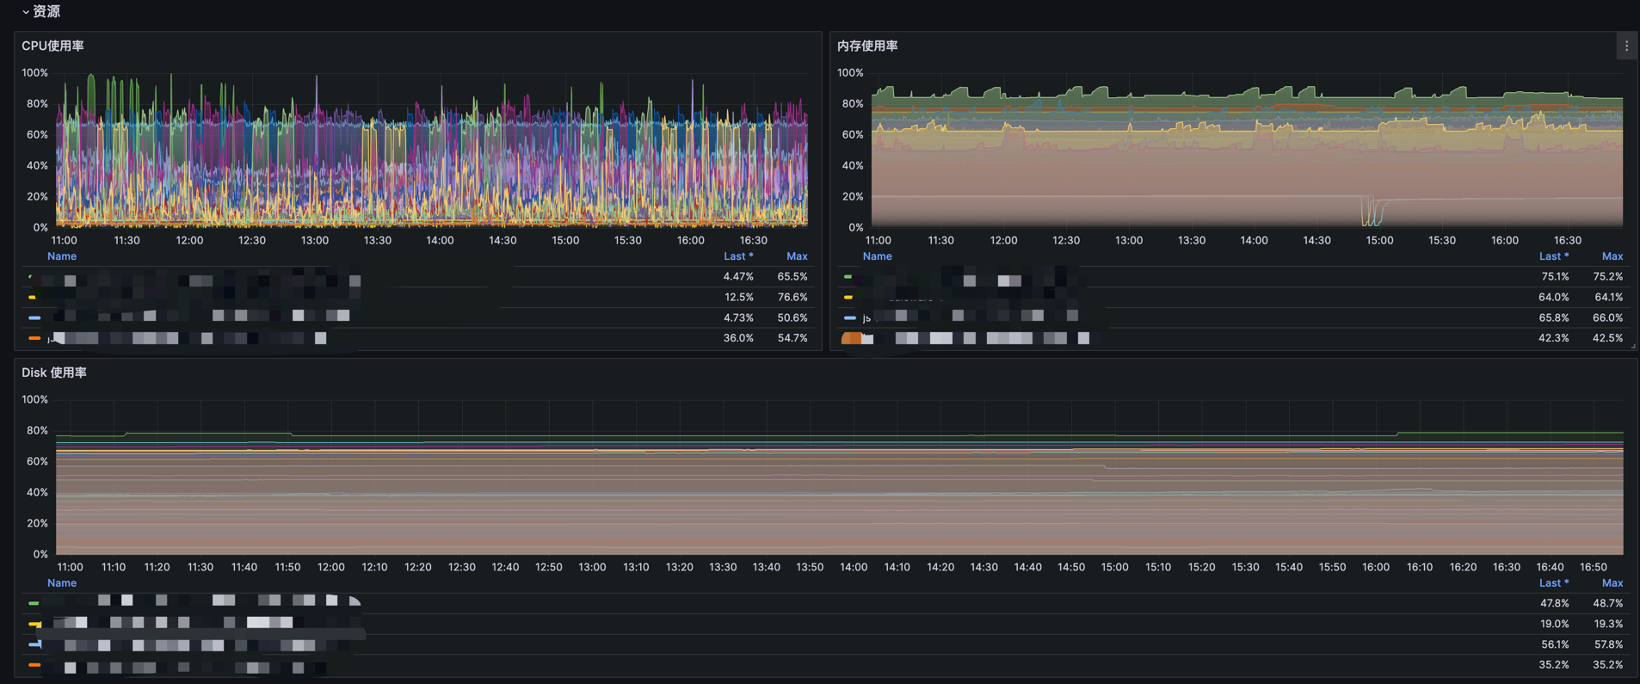
Task: Sort 内存使用率 legend by Name header
Action: click(x=878, y=256)
